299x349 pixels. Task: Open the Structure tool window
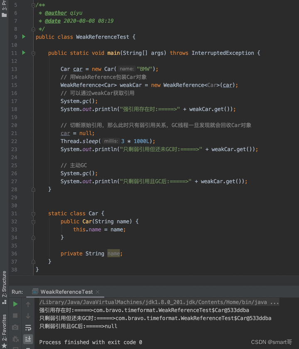point(4,284)
